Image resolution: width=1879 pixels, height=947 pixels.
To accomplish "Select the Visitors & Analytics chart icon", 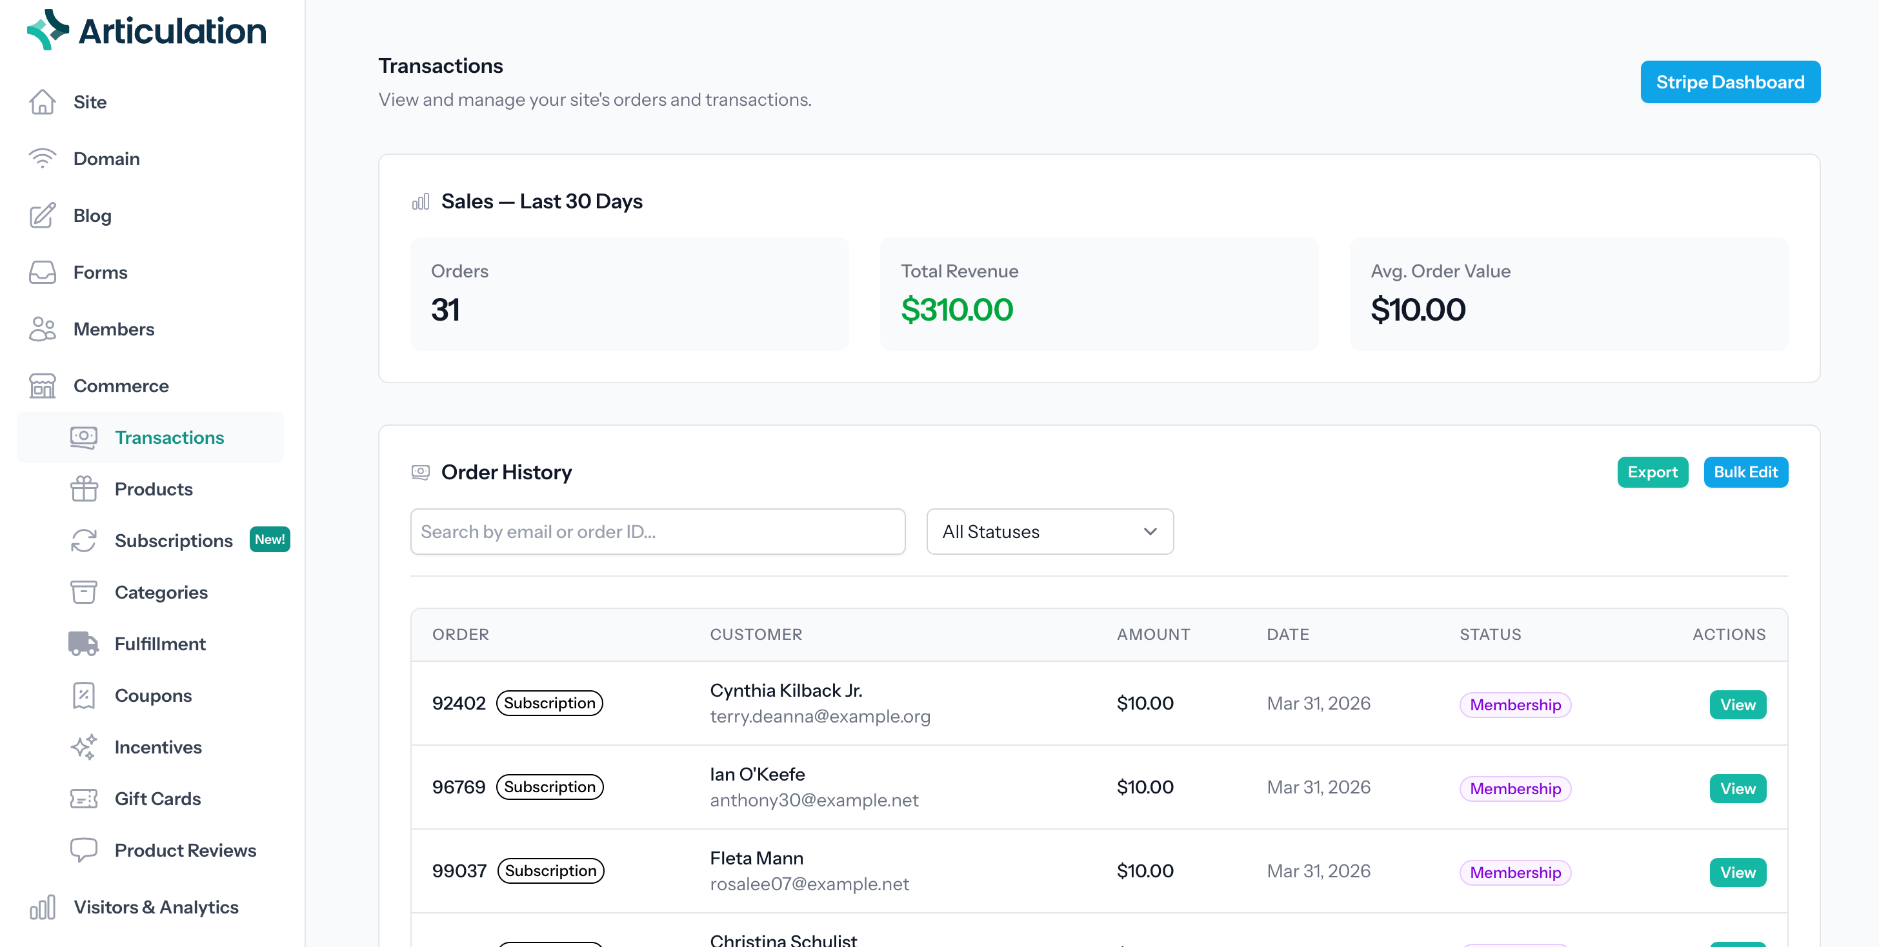I will click(44, 907).
